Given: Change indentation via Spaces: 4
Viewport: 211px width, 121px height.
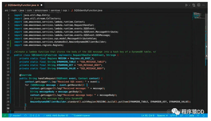Looking at the screenshot, I should [162, 116].
